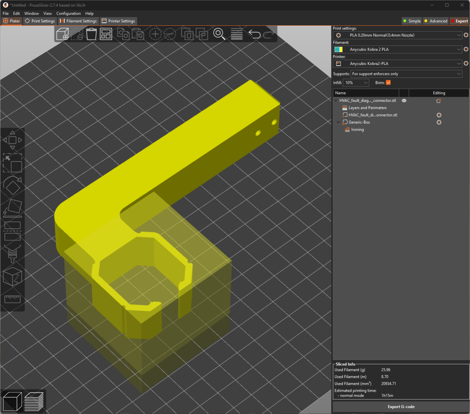
Task: Activate the Place on face tool
Action: (x=12, y=208)
